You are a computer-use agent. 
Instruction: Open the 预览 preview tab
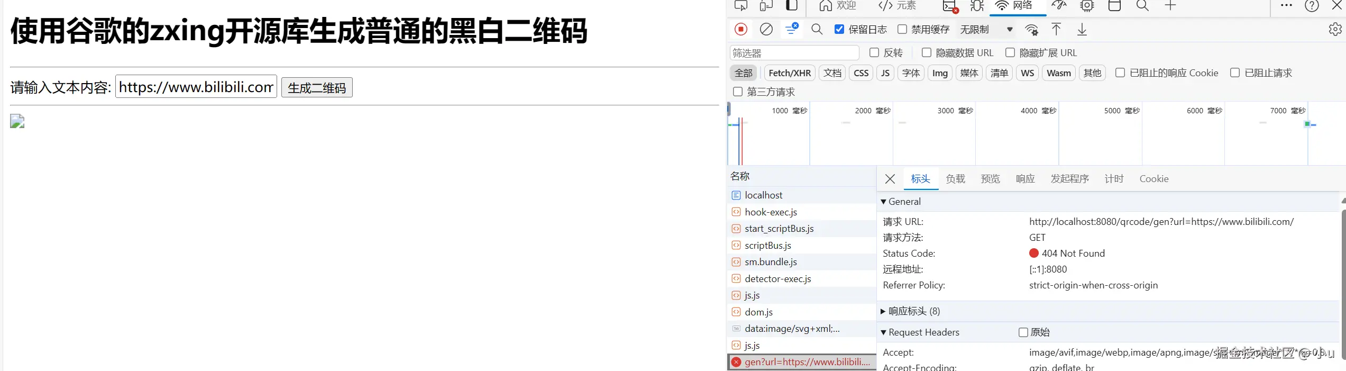tap(990, 179)
